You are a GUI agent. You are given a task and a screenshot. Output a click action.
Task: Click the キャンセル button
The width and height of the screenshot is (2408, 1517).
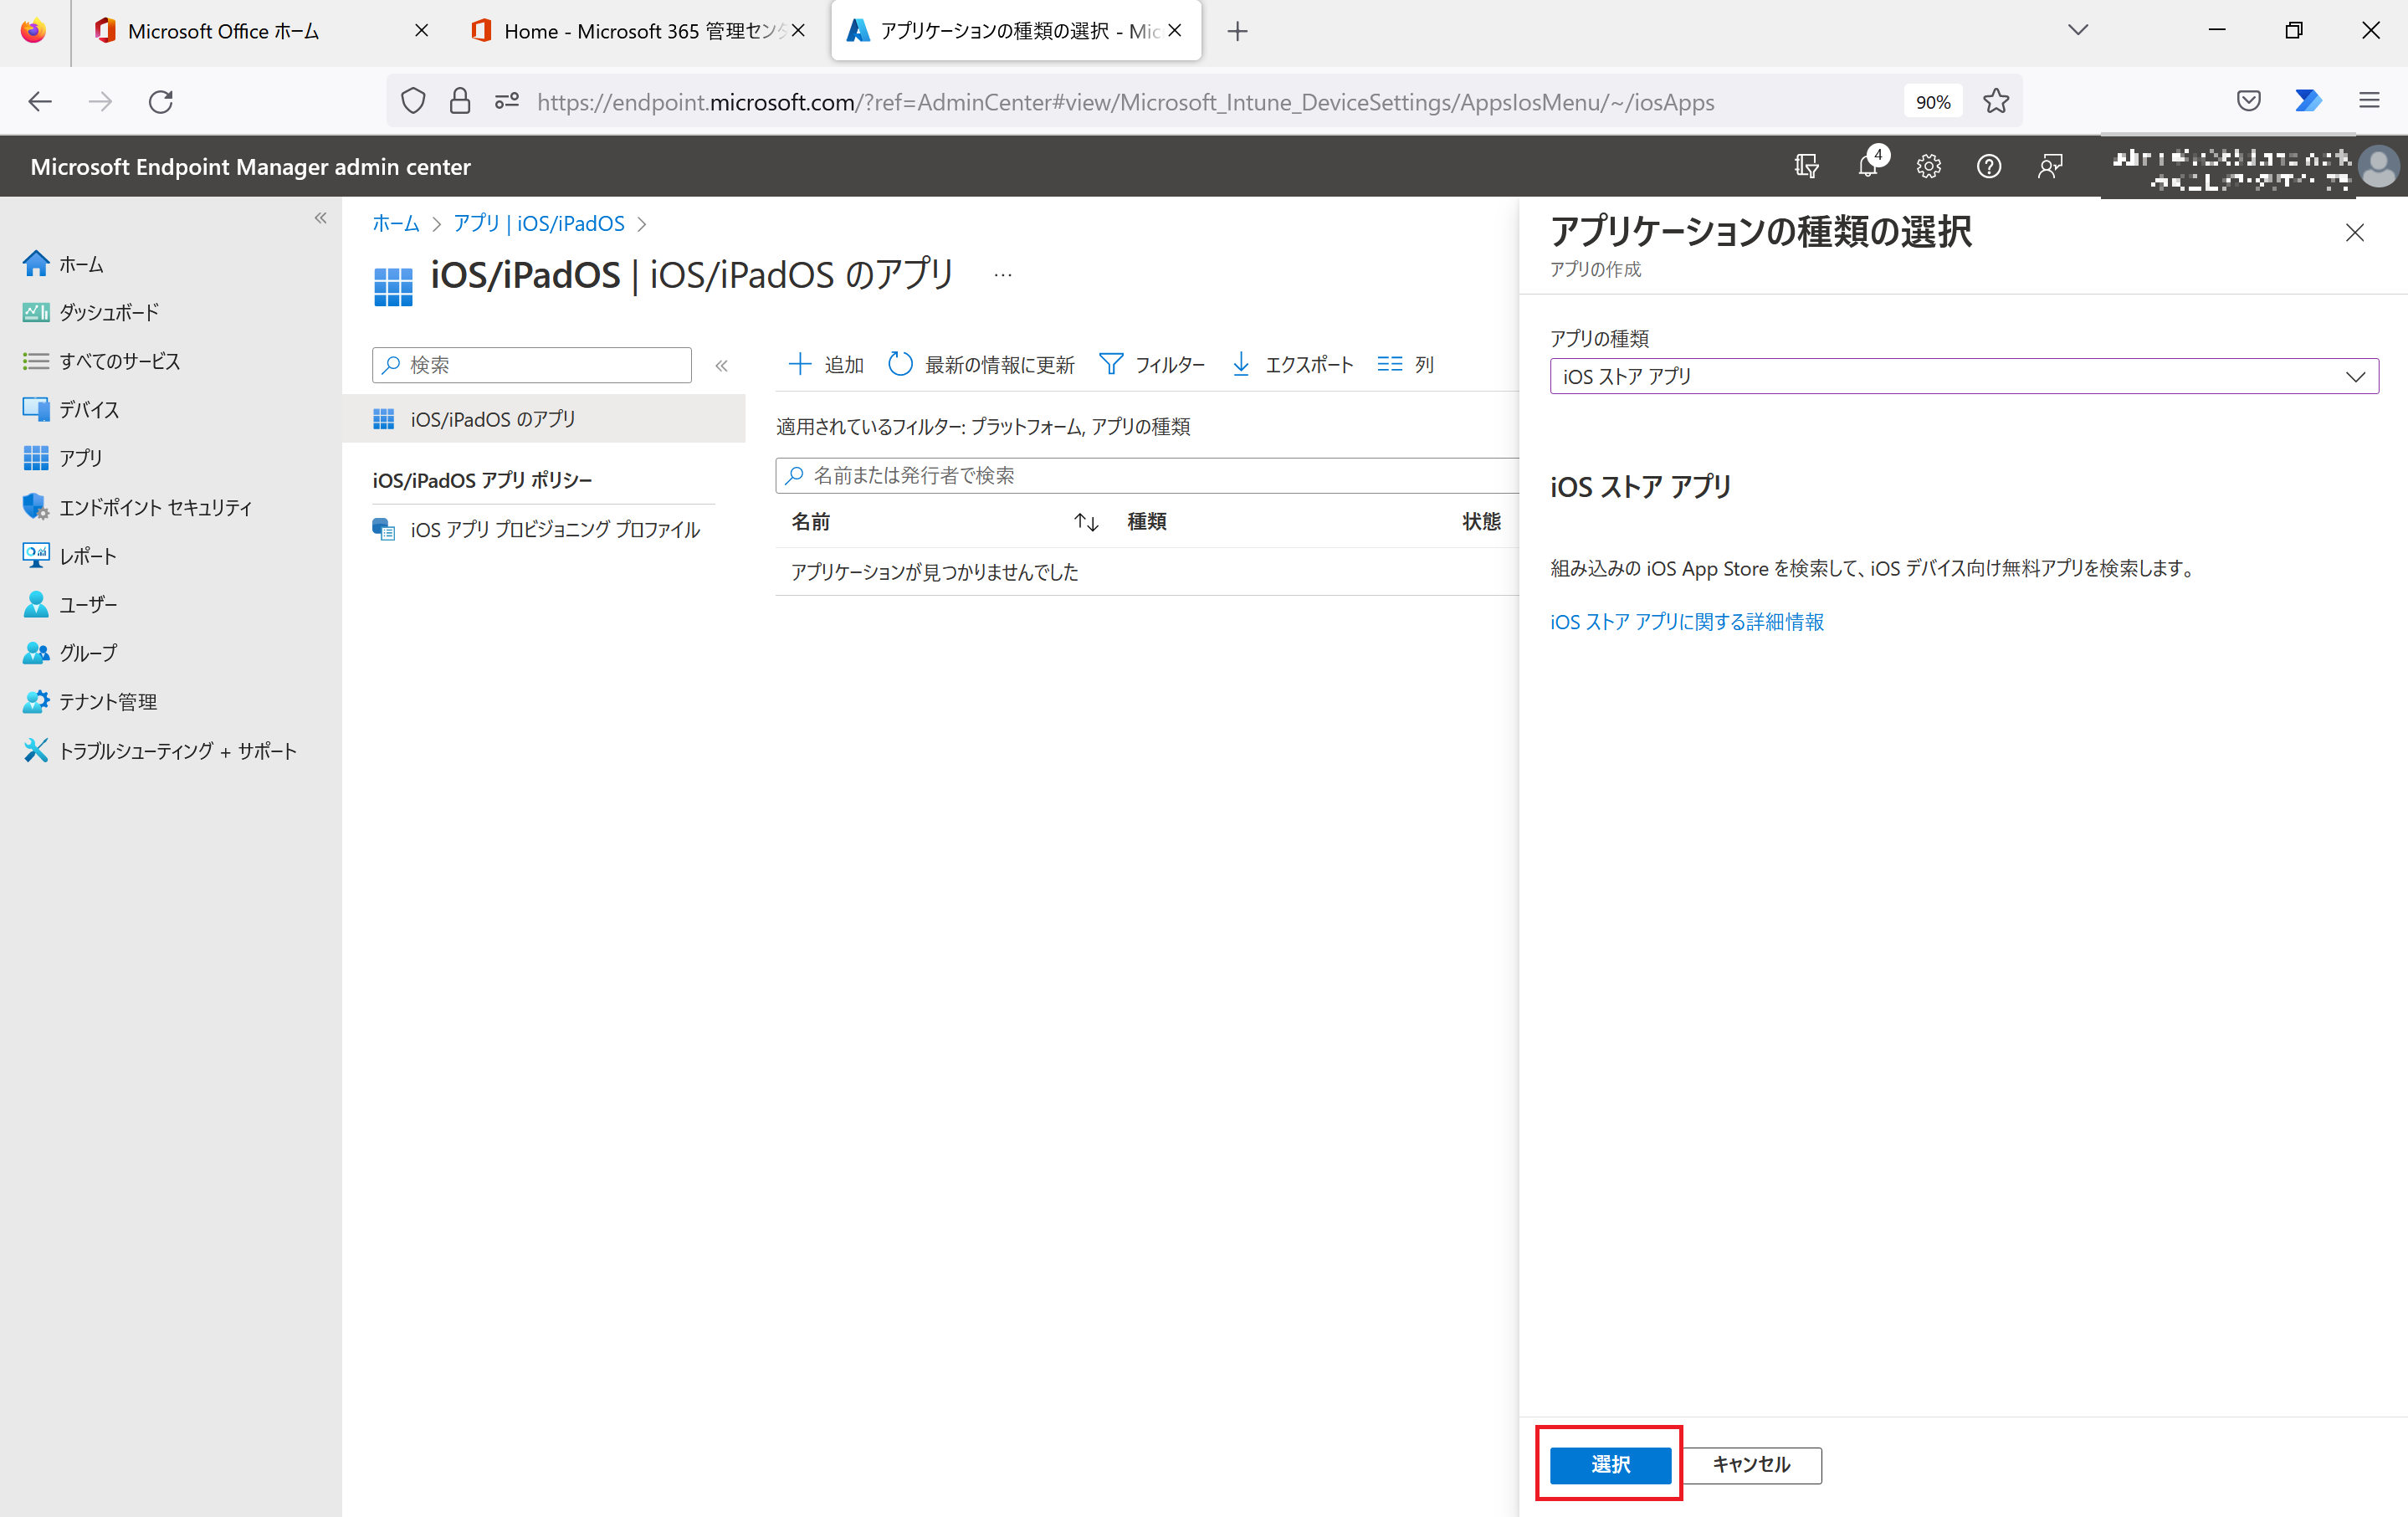[1751, 1464]
